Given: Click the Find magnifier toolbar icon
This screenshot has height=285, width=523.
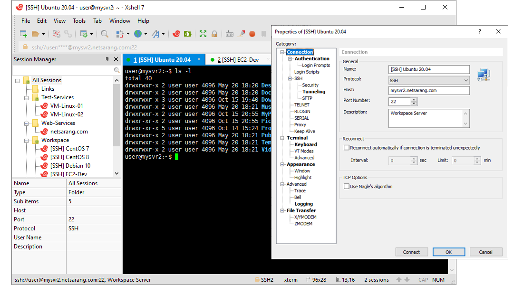Looking at the screenshot, I should pos(105,34).
